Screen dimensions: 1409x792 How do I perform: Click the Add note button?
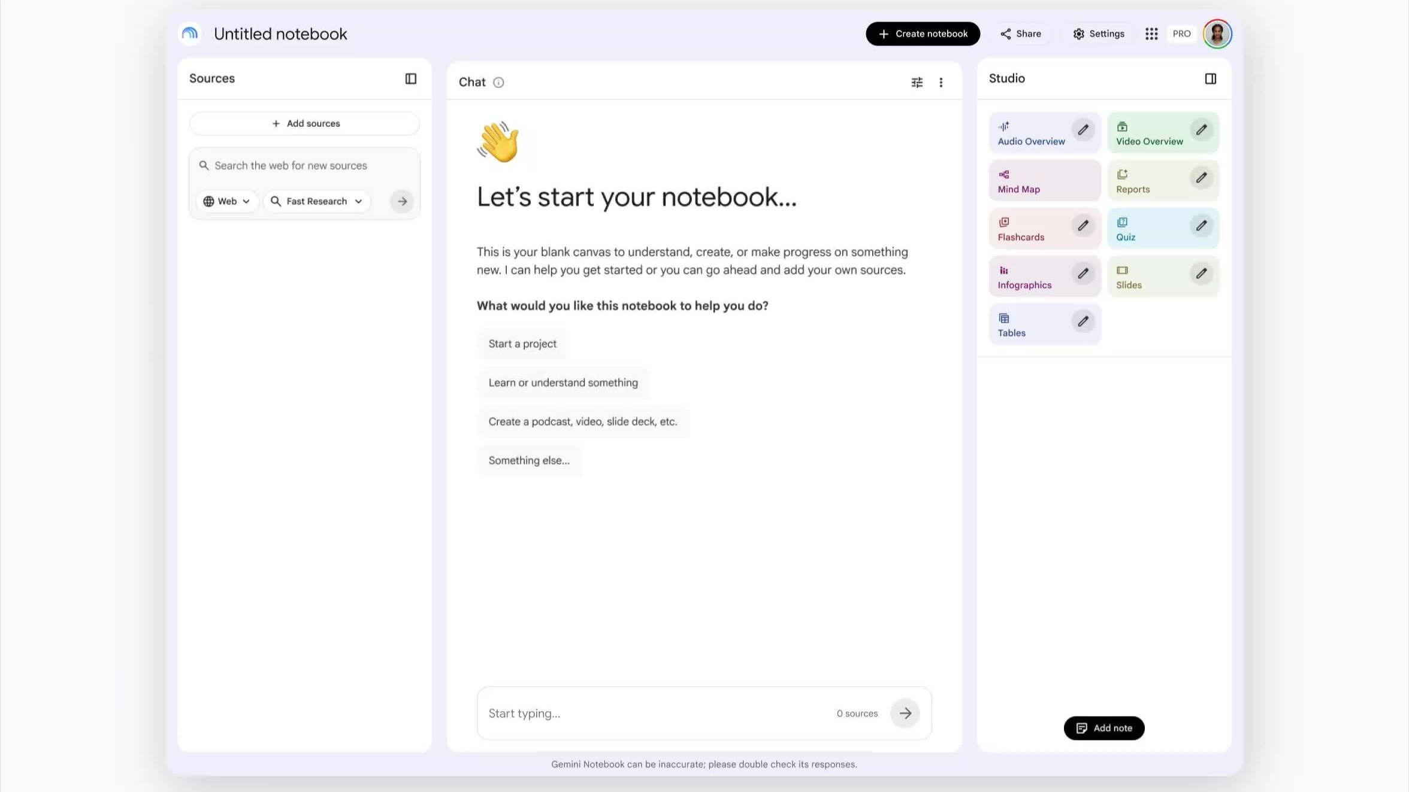point(1103,728)
